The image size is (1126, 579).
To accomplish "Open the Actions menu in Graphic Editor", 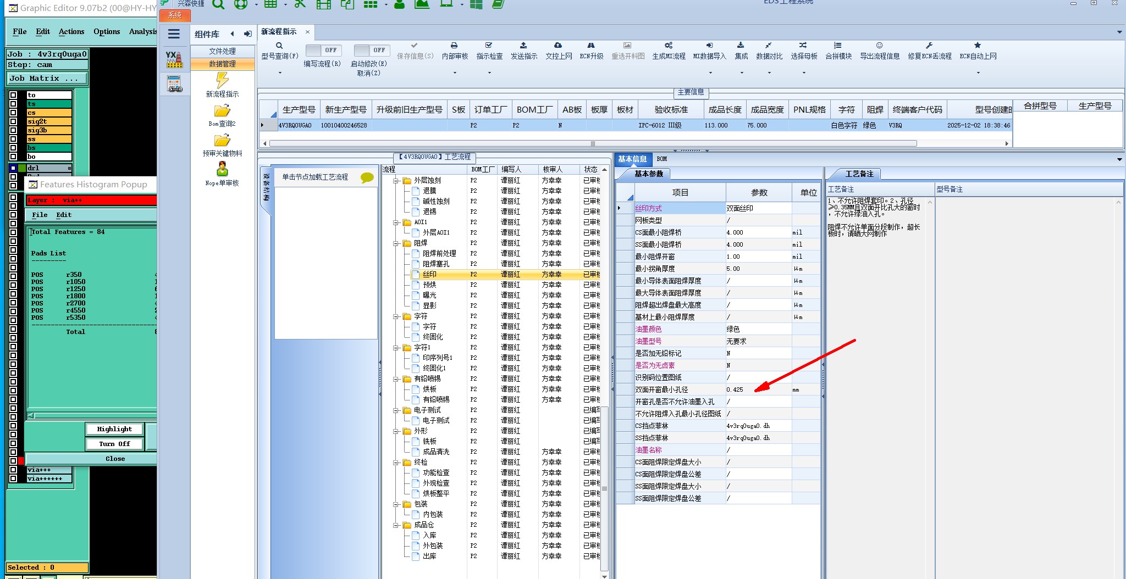I will coord(71,32).
